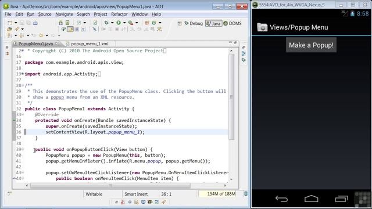Toggle the Skip All Breakpoints icon
372x209 pixels.
tap(94, 29)
